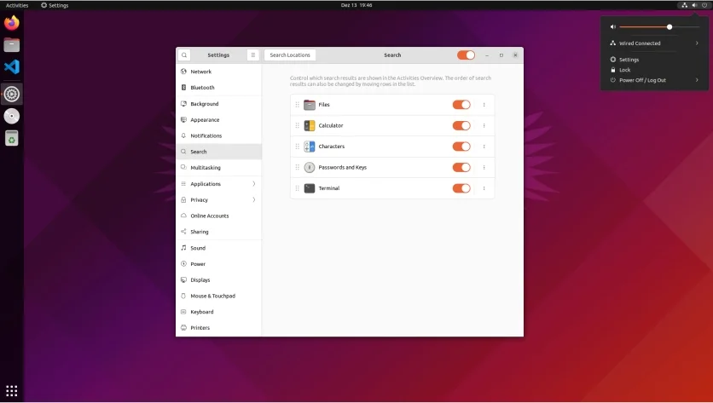Open three-dot menu for Terminal row
The image size is (713, 403).
[x=484, y=188]
